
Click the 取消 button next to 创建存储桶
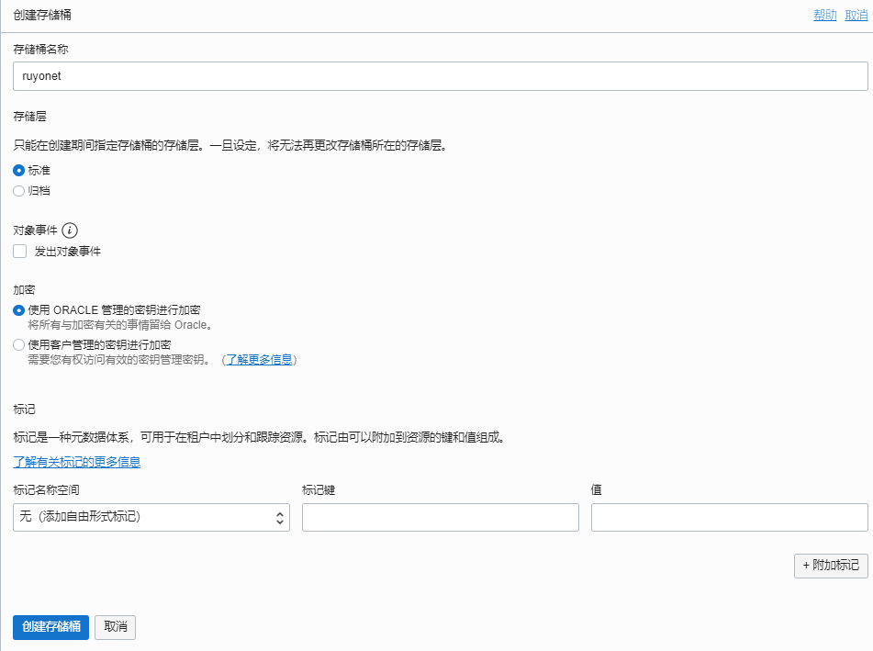[116, 627]
